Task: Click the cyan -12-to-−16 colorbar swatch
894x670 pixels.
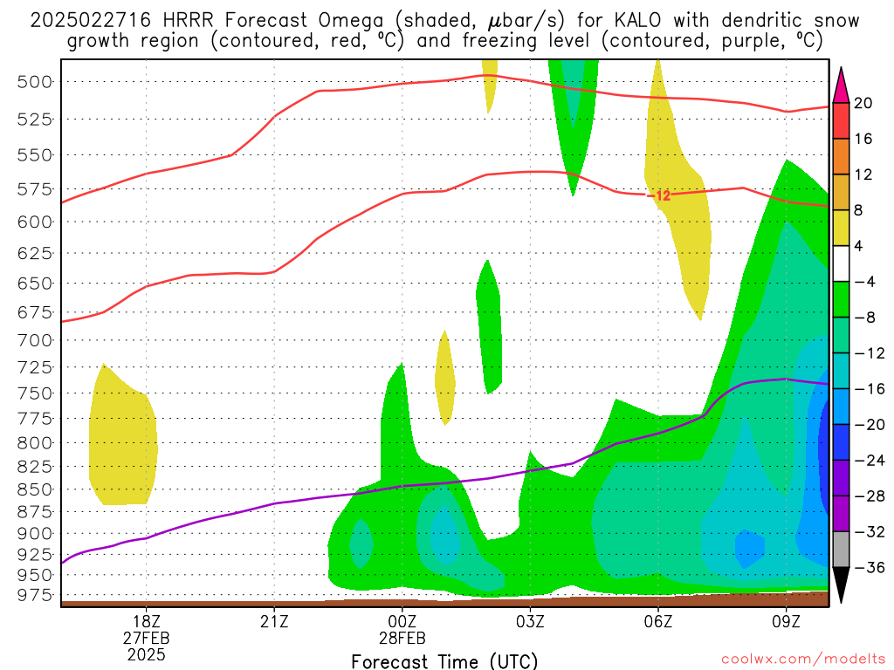Action: pyautogui.click(x=841, y=371)
